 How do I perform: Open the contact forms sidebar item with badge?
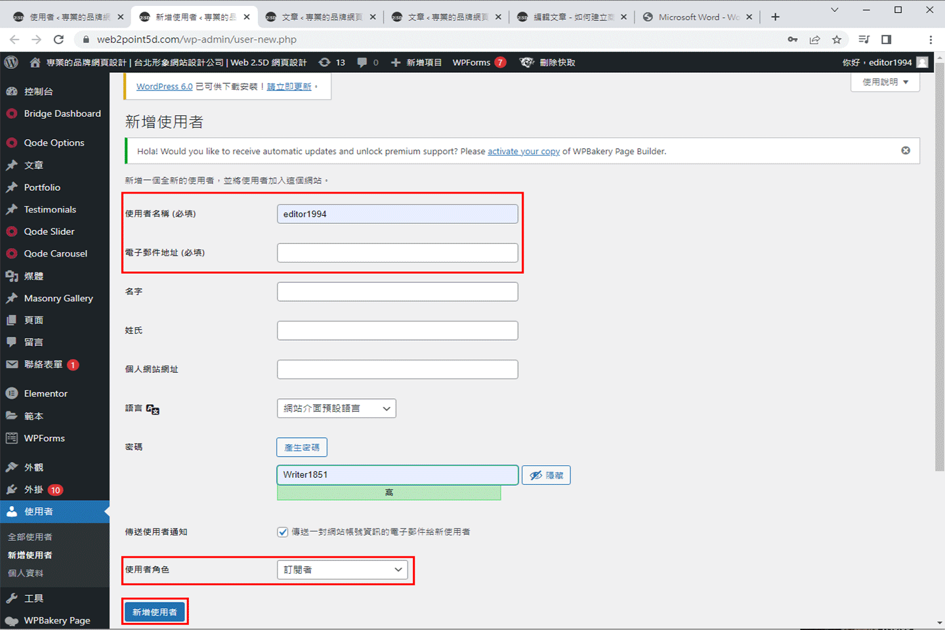tap(43, 364)
